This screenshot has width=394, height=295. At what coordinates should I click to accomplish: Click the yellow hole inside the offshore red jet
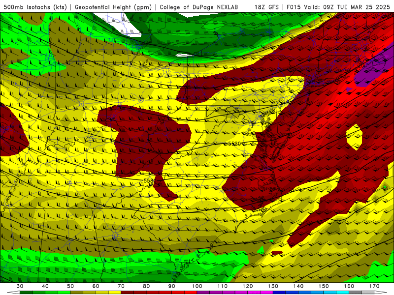[354, 137]
